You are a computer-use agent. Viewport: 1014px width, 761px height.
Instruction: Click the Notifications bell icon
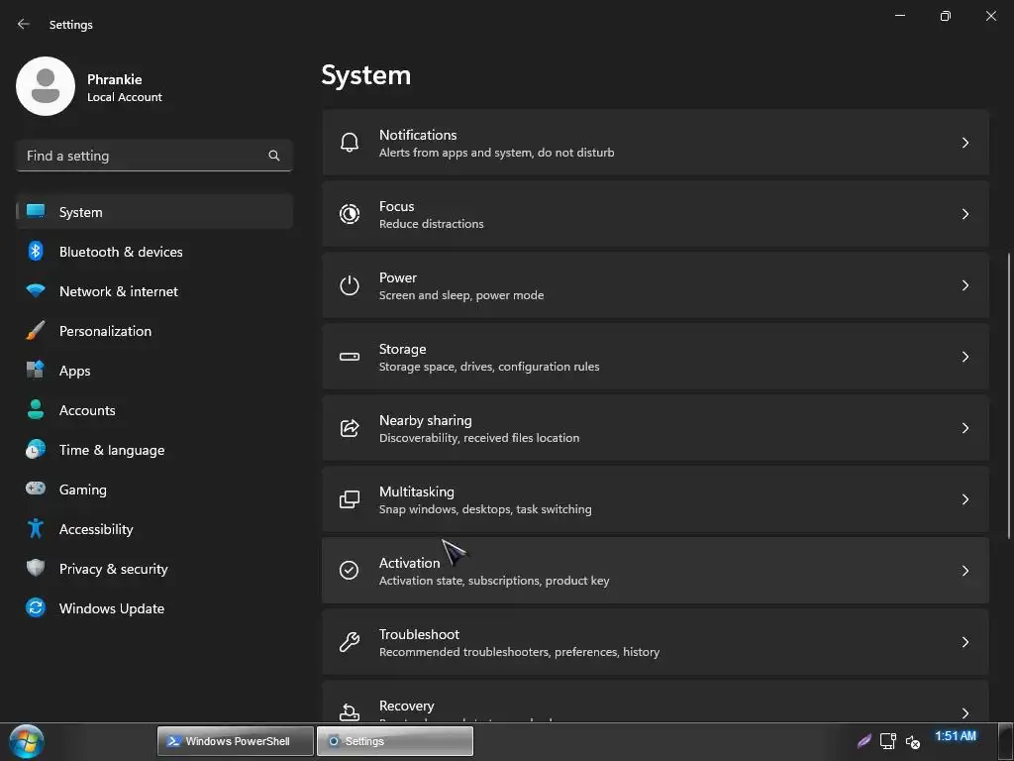(350, 143)
